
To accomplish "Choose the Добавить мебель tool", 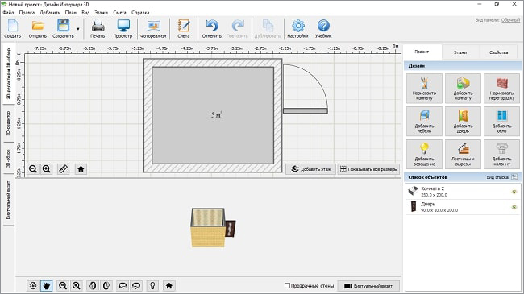I will 424,122.
